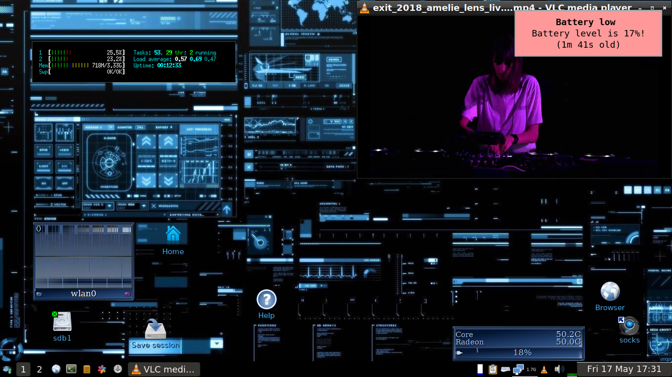Click the green unmount mark on sdb1
Image resolution: width=672 pixels, height=377 pixels.
[55, 314]
